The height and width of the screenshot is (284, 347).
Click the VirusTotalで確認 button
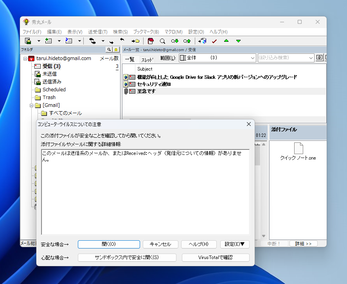(216, 257)
